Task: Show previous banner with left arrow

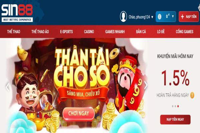Action: [x=8, y=87]
